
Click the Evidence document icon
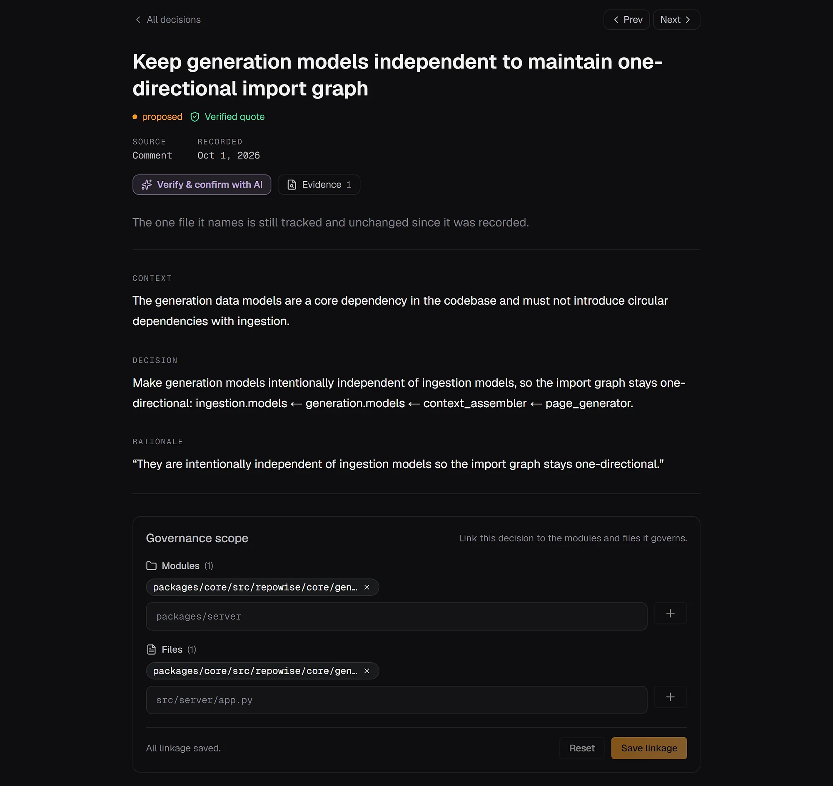click(292, 185)
